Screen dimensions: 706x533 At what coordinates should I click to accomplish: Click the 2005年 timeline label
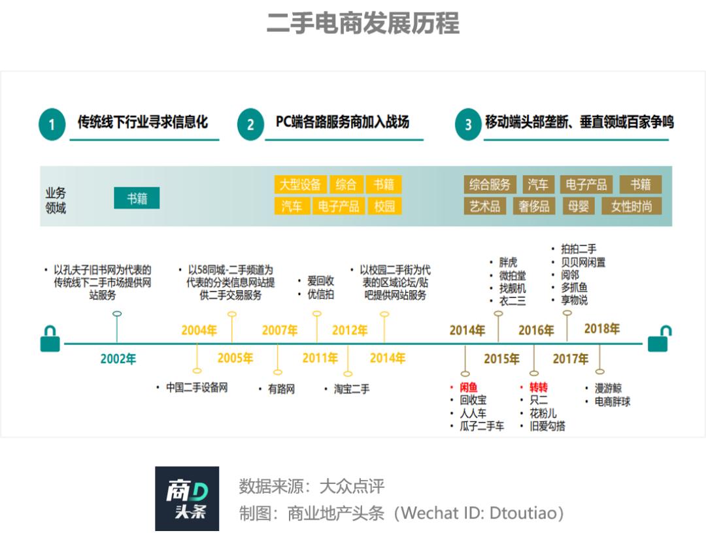pyautogui.click(x=235, y=358)
